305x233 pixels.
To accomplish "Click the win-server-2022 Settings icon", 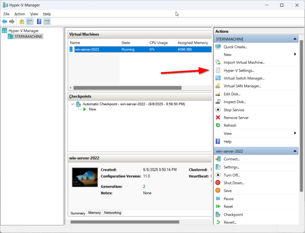I will [218, 167].
